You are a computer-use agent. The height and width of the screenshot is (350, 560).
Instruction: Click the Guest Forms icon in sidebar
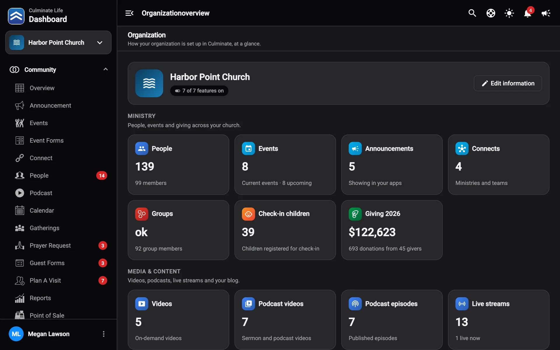20,263
